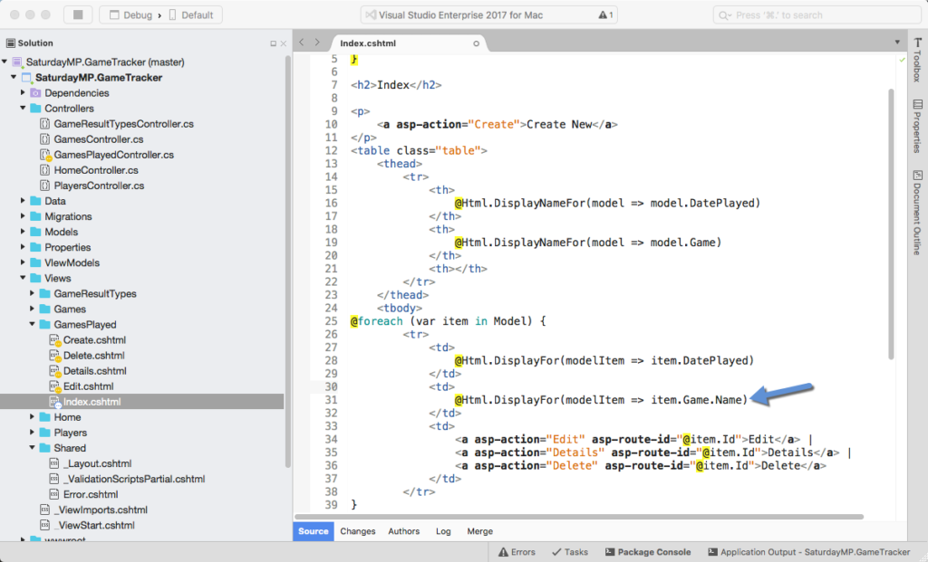This screenshot has height=562, width=928.
Task: Select the Log tab
Action: pos(443,531)
